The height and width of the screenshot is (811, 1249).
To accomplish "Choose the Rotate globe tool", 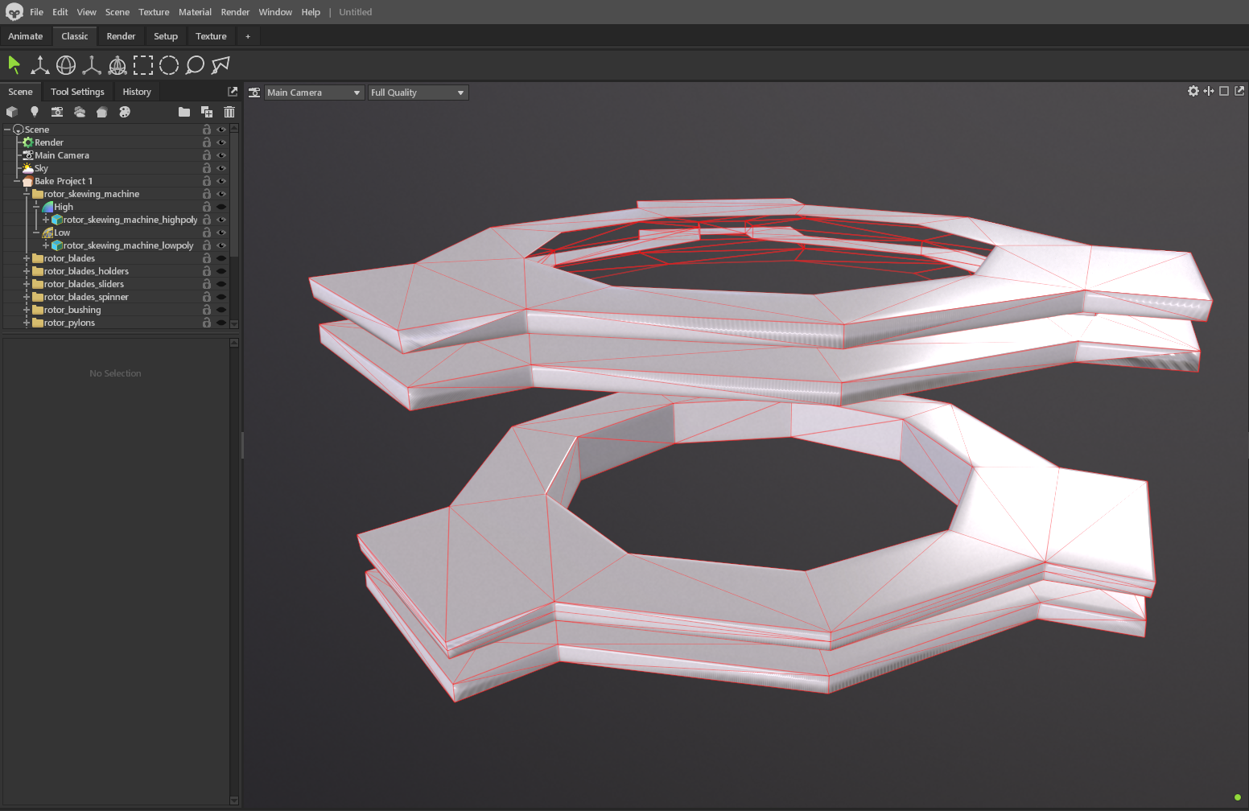I will pos(66,65).
